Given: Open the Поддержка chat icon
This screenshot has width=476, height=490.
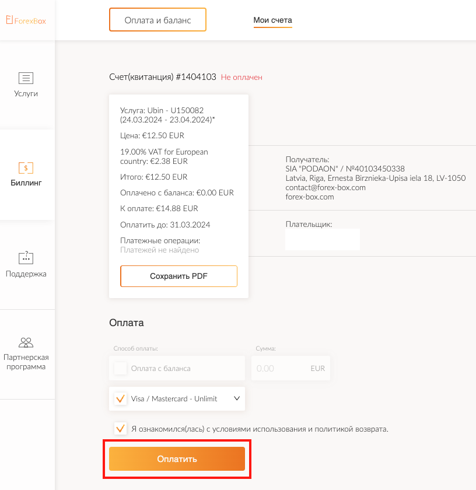Looking at the screenshot, I should [26, 257].
